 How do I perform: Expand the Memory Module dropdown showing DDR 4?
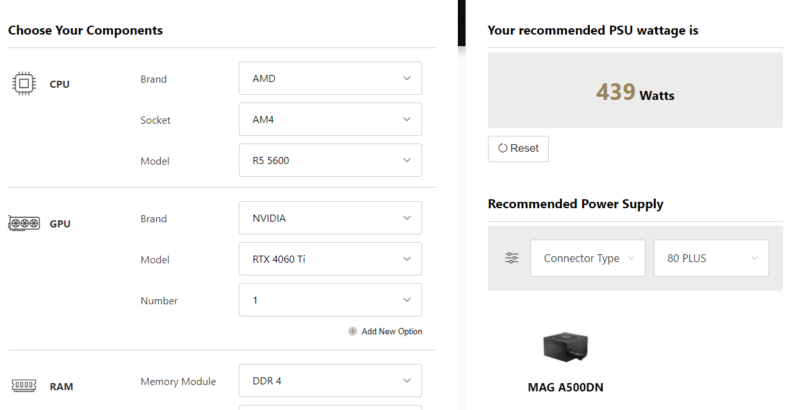click(330, 381)
